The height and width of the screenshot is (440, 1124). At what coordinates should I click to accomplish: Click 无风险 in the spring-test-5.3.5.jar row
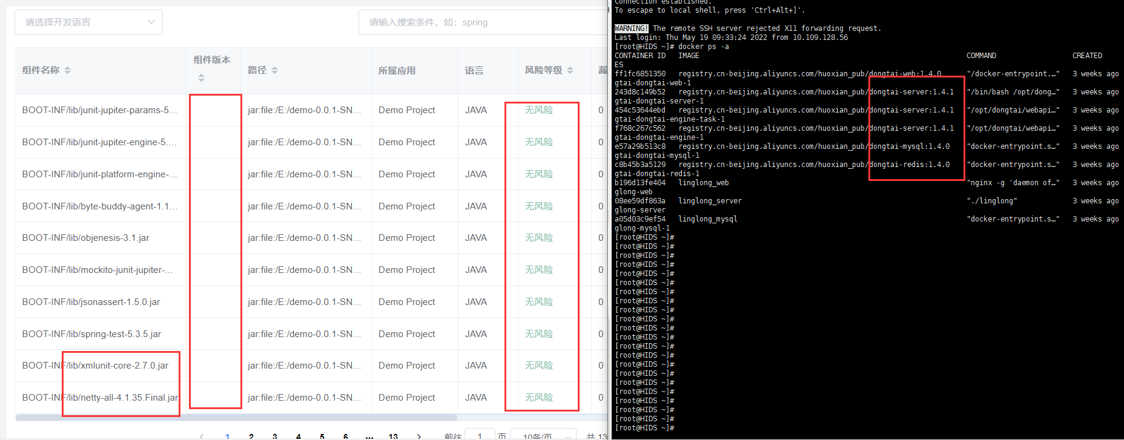point(539,334)
